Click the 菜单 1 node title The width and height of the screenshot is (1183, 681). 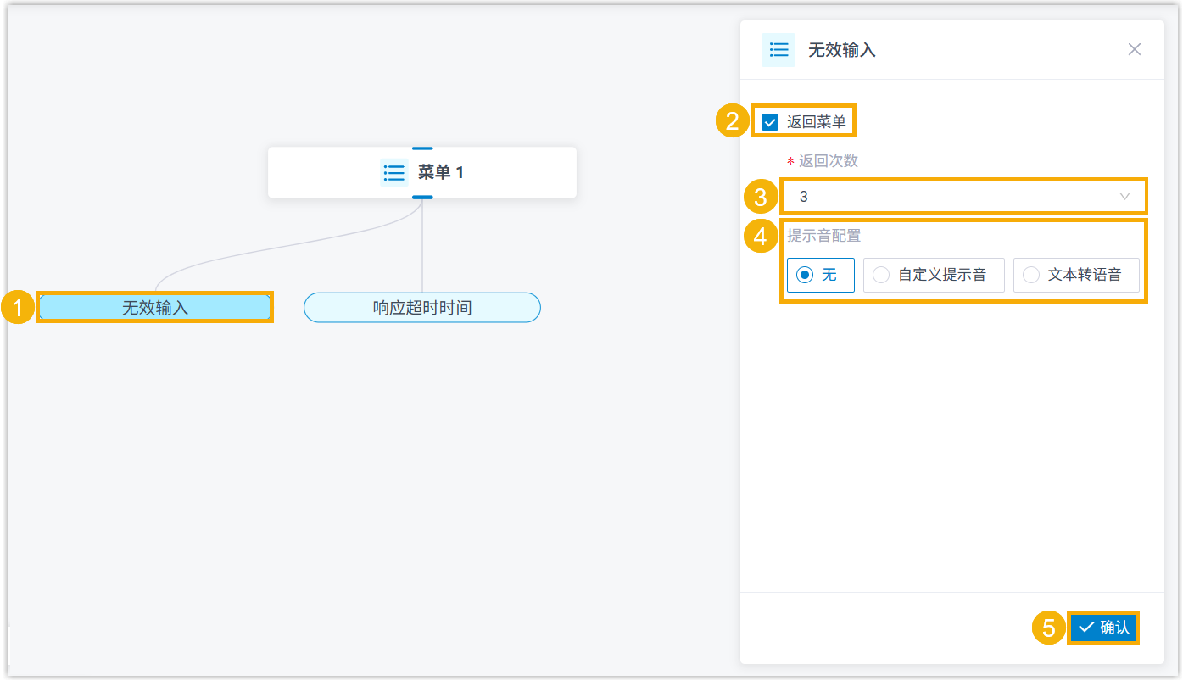[441, 173]
